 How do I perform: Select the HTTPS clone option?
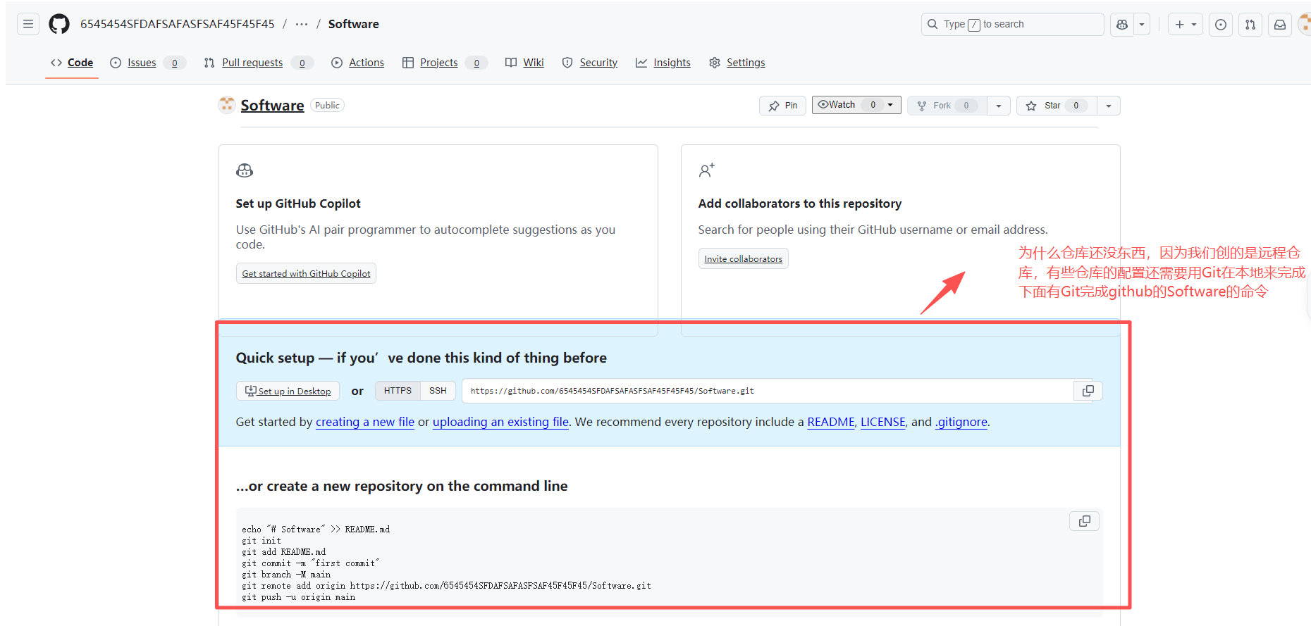point(398,391)
